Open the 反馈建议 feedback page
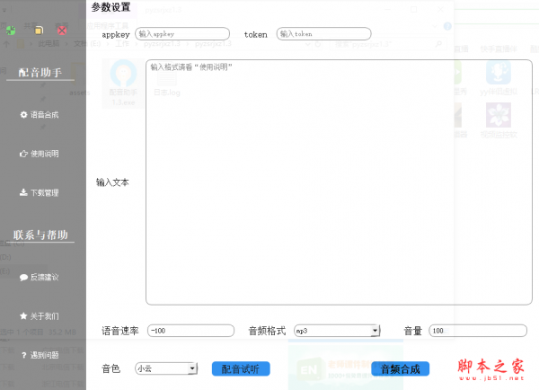The width and height of the screenshot is (539, 390). point(40,277)
